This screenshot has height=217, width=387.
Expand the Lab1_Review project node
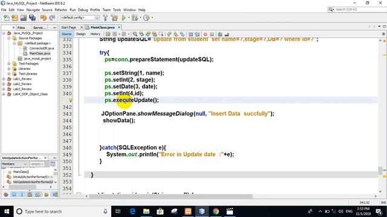(4, 79)
